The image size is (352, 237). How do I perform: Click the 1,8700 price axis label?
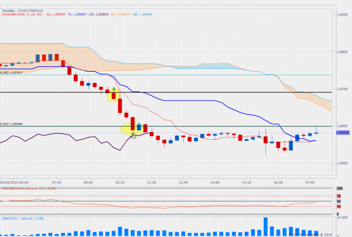click(342, 89)
